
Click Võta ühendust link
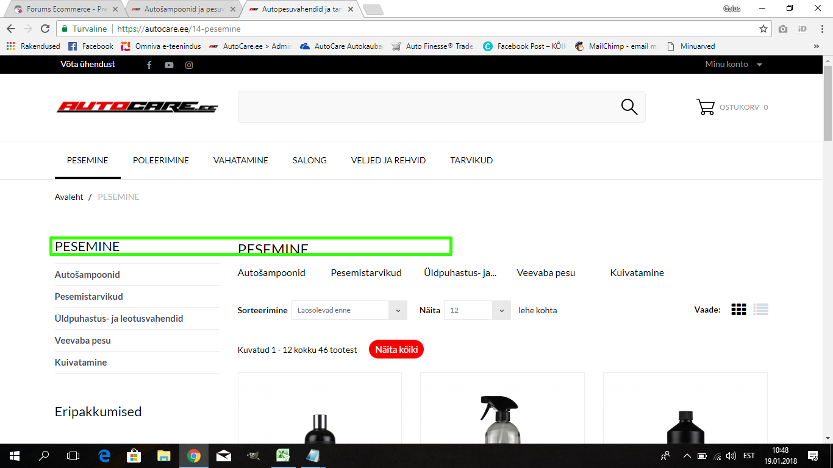coord(88,64)
